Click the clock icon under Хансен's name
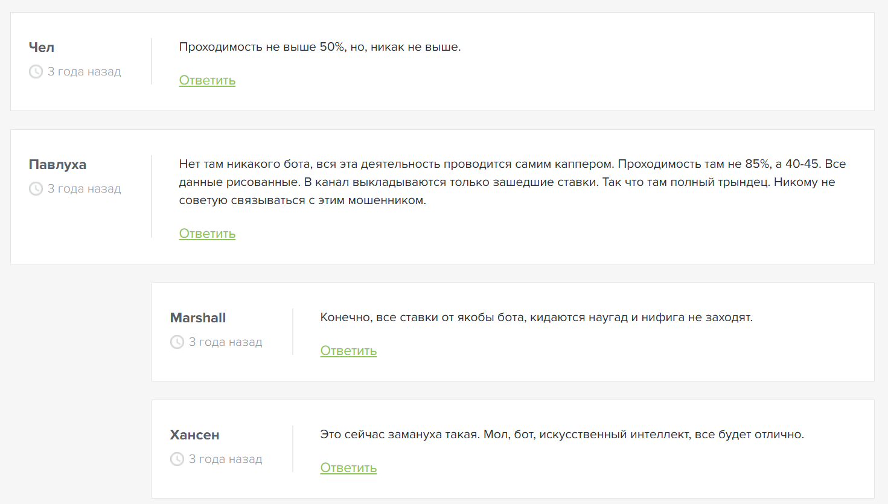The image size is (888, 504). 177,459
